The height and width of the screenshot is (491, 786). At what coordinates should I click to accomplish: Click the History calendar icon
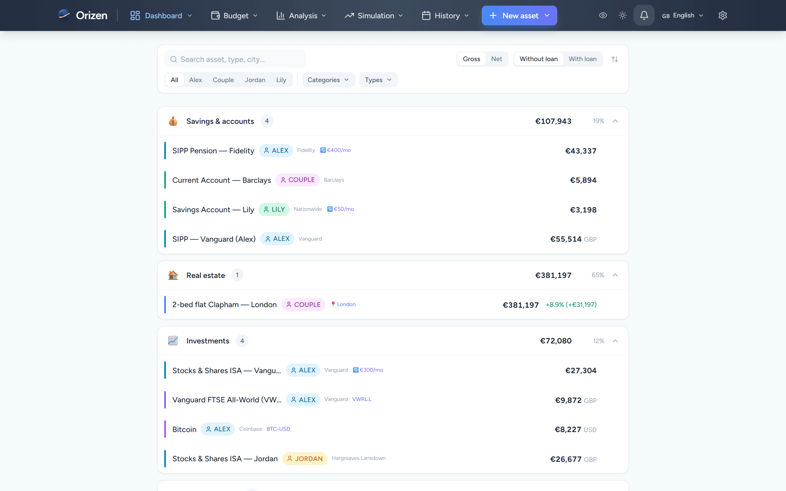tap(426, 15)
